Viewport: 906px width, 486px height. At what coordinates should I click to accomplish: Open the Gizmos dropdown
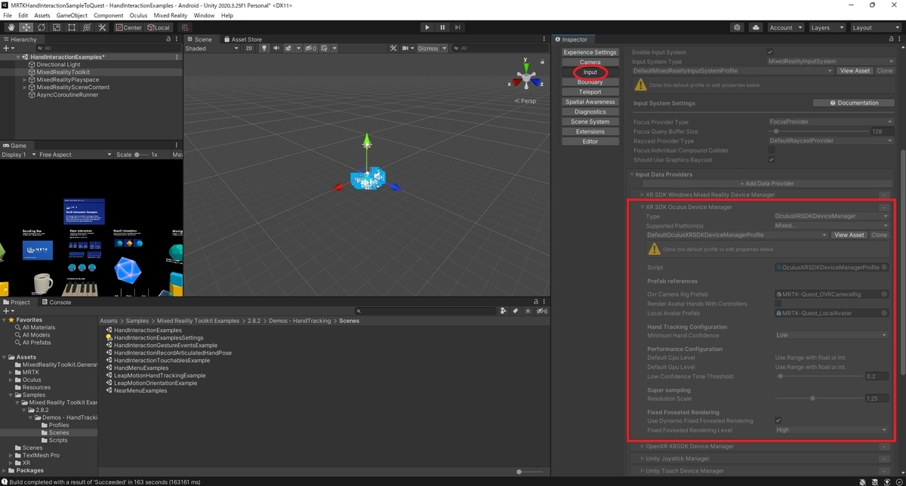(x=433, y=48)
